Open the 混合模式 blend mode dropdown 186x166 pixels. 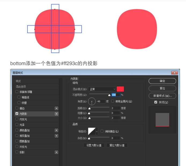coord(102,89)
